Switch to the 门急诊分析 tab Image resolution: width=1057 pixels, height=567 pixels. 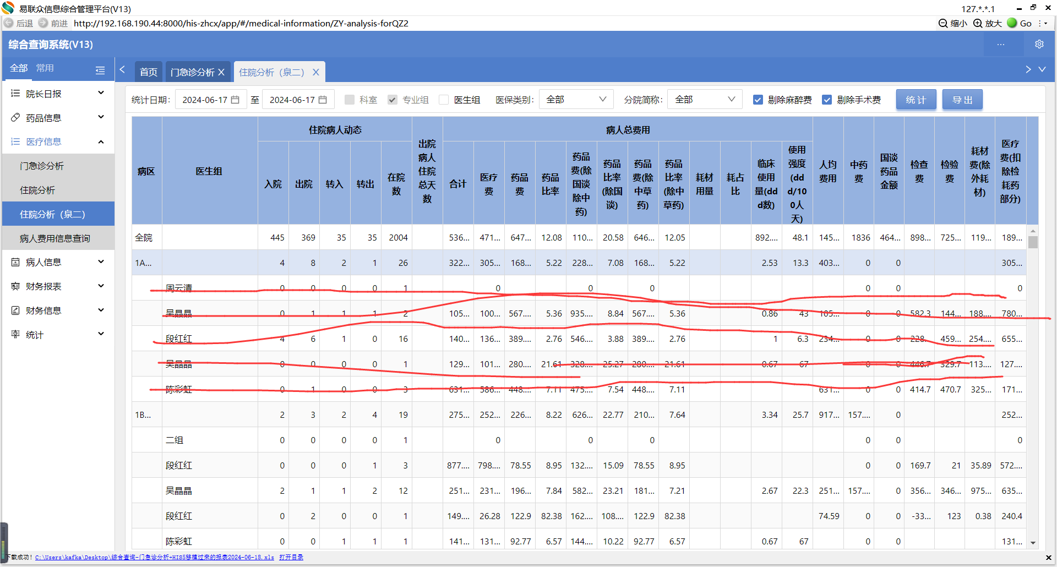pos(192,72)
